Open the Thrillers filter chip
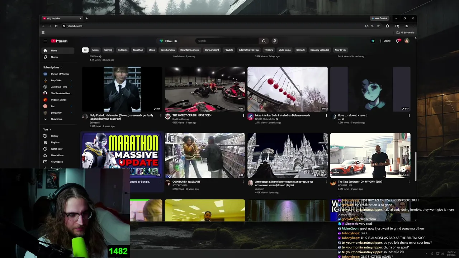The width and height of the screenshot is (459, 258). click(269, 50)
